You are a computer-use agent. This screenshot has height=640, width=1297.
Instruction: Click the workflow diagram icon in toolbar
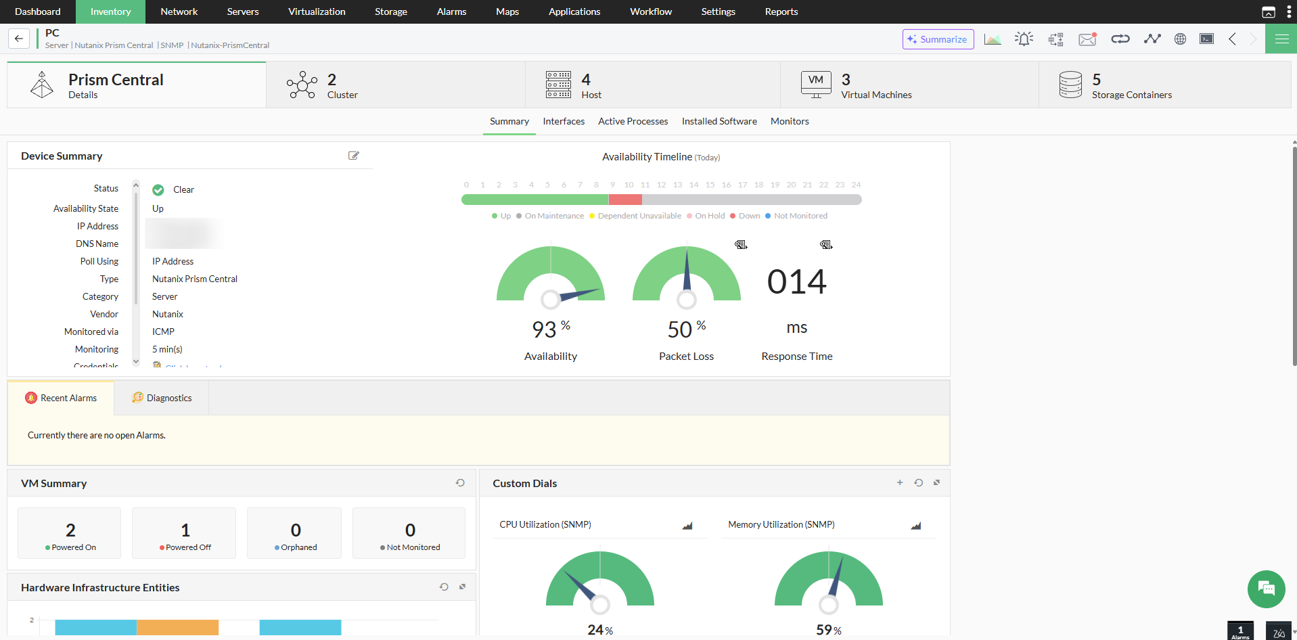1056,39
